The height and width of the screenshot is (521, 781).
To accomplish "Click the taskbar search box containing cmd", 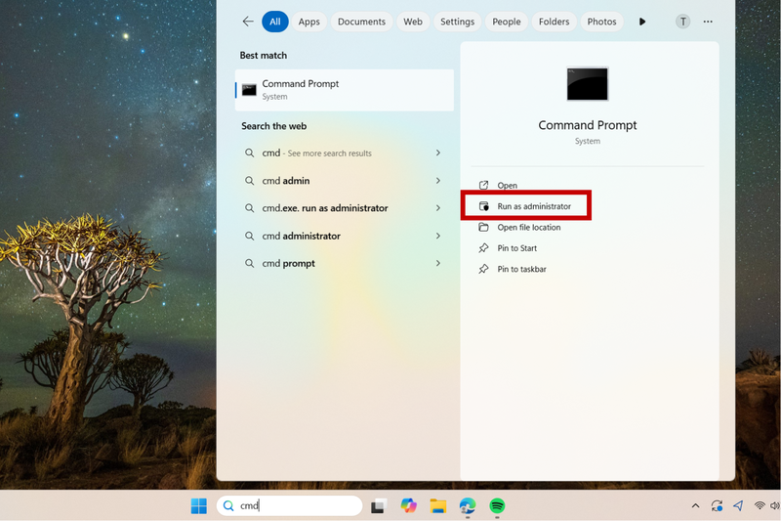I will pyautogui.click(x=289, y=505).
